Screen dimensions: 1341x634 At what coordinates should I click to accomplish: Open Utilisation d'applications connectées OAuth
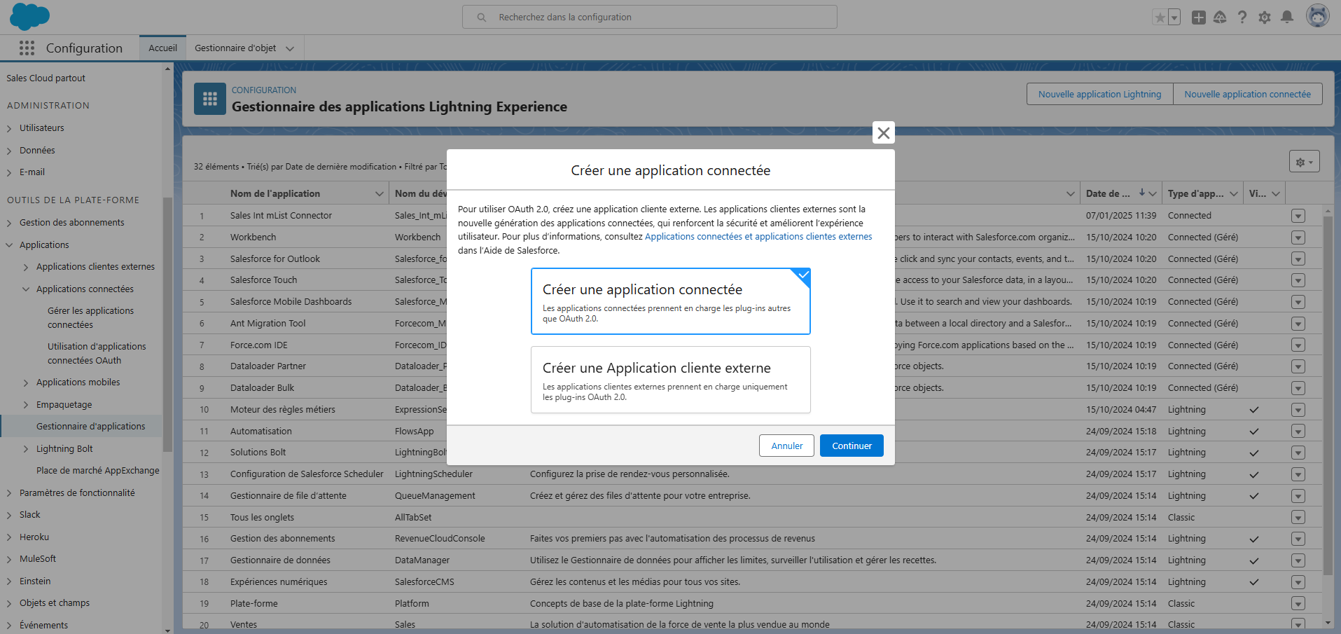click(97, 353)
